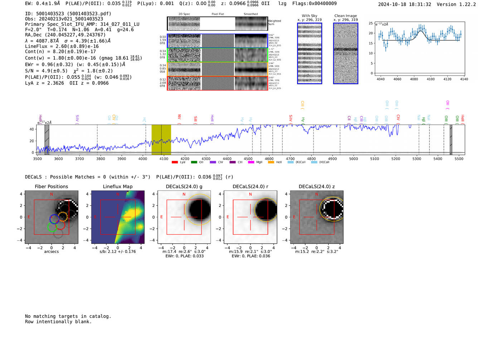The width and height of the screenshot is (501, 341).
Task: Select the green-bordered fiber spectrum row
Action: (x=217, y=55)
